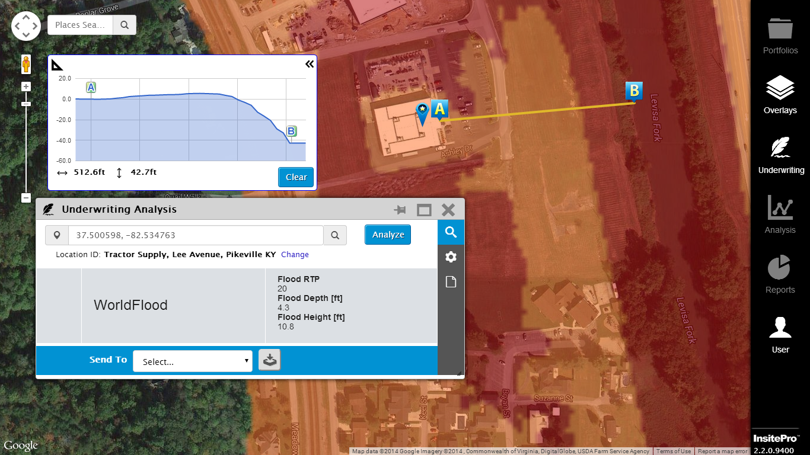This screenshot has height=455, width=810.
Task: Maximize the Underwriting Analysis window
Action: tap(424, 210)
